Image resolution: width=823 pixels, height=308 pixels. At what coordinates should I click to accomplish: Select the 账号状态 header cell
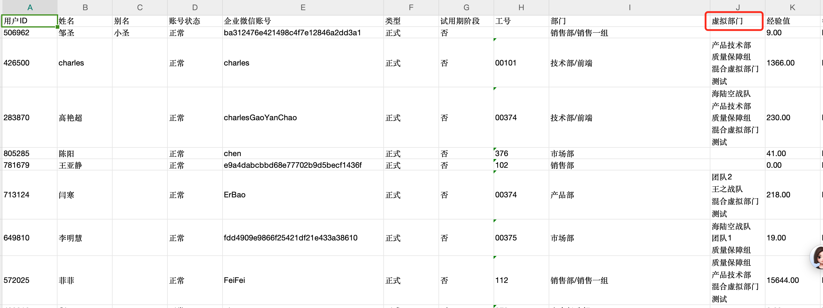click(194, 21)
